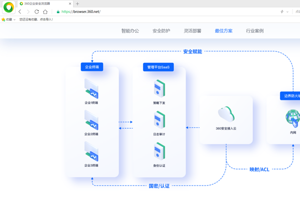Screen dimensions: 300x200
Task: Switch to 行业案例 navigation item
Action: (254, 31)
